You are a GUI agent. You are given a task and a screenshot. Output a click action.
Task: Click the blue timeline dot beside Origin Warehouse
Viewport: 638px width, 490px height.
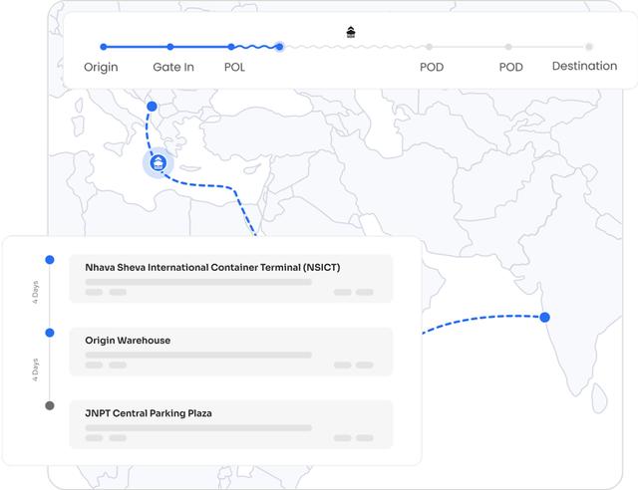pyautogui.click(x=50, y=333)
